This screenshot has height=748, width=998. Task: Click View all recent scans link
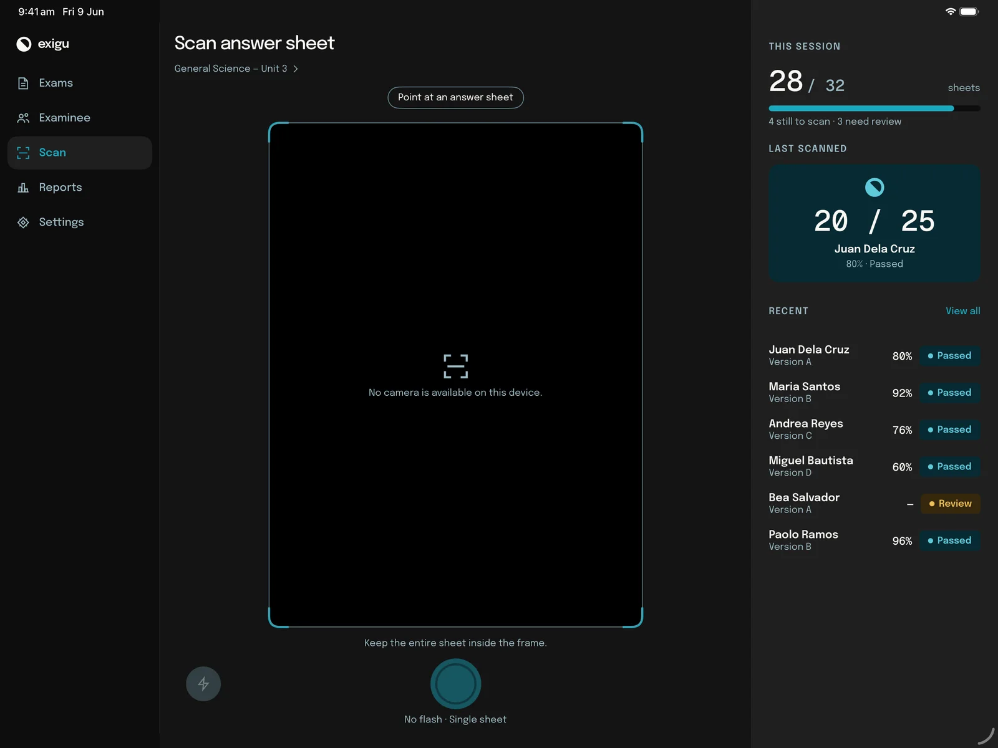point(962,311)
